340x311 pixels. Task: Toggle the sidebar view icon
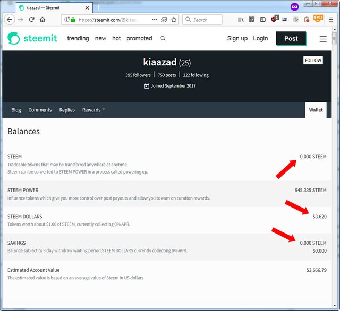(x=262, y=20)
